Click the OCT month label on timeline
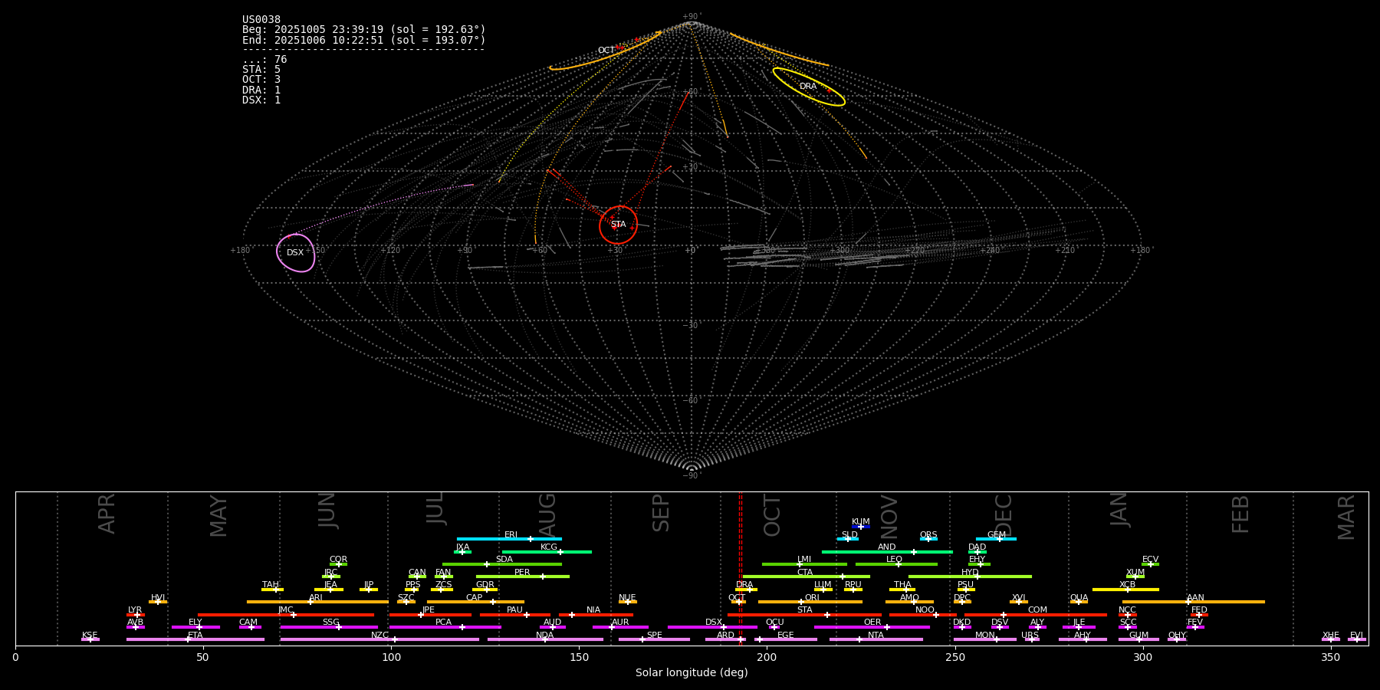The width and height of the screenshot is (1380, 690). [772, 515]
